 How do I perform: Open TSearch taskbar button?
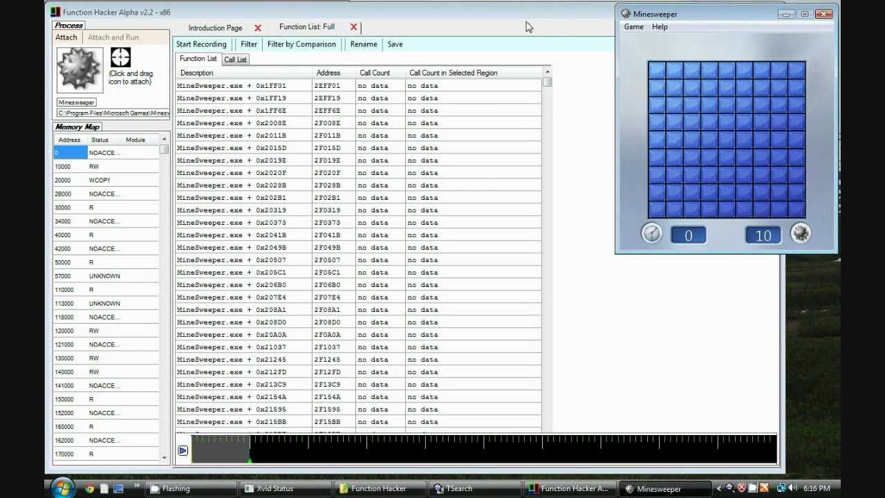[x=474, y=489]
